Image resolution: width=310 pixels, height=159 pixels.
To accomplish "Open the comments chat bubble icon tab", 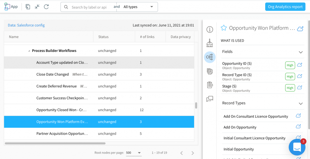I will (x=209, y=99).
